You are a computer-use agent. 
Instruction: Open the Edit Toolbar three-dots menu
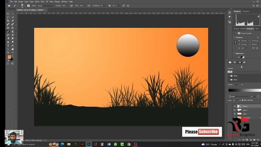(x=13, y=53)
